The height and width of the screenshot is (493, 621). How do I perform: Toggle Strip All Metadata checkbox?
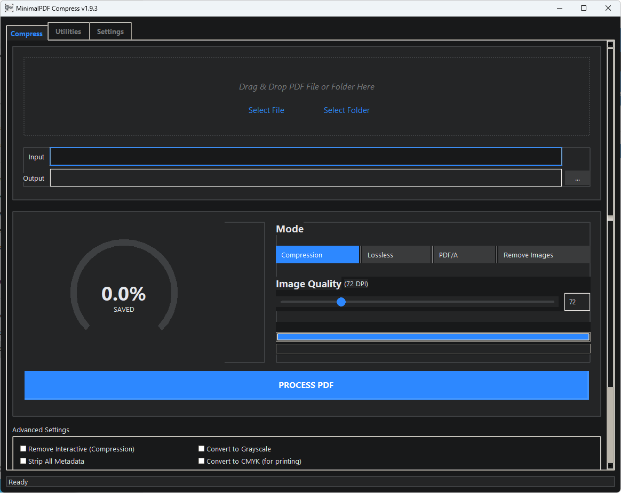(23, 461)
